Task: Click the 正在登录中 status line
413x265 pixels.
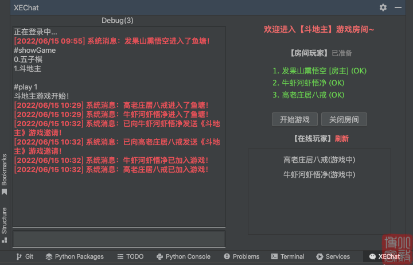Action: click(36, 32)
